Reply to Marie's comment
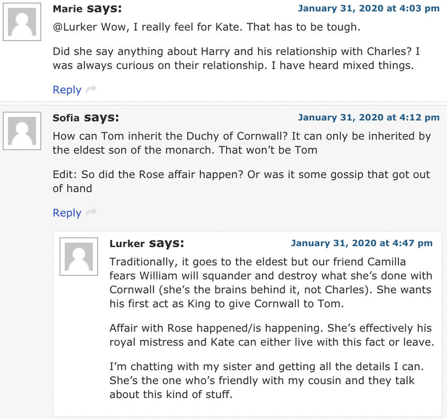Screen dimensions: 447x419 click(67, 90)
